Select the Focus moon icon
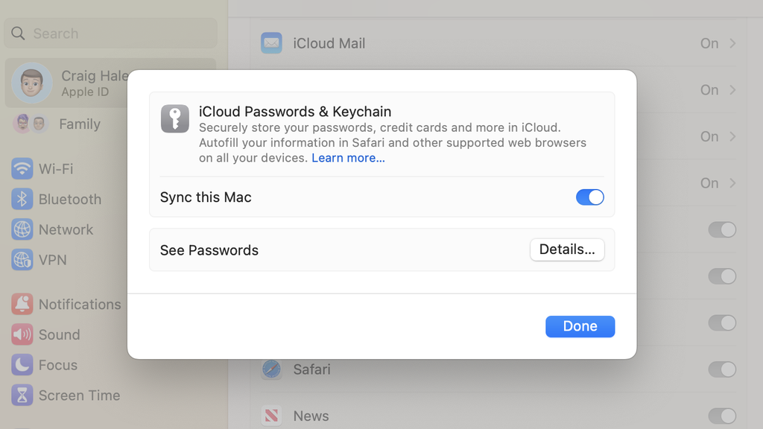This screenshot has width=763, height=429. coord(22,365)
